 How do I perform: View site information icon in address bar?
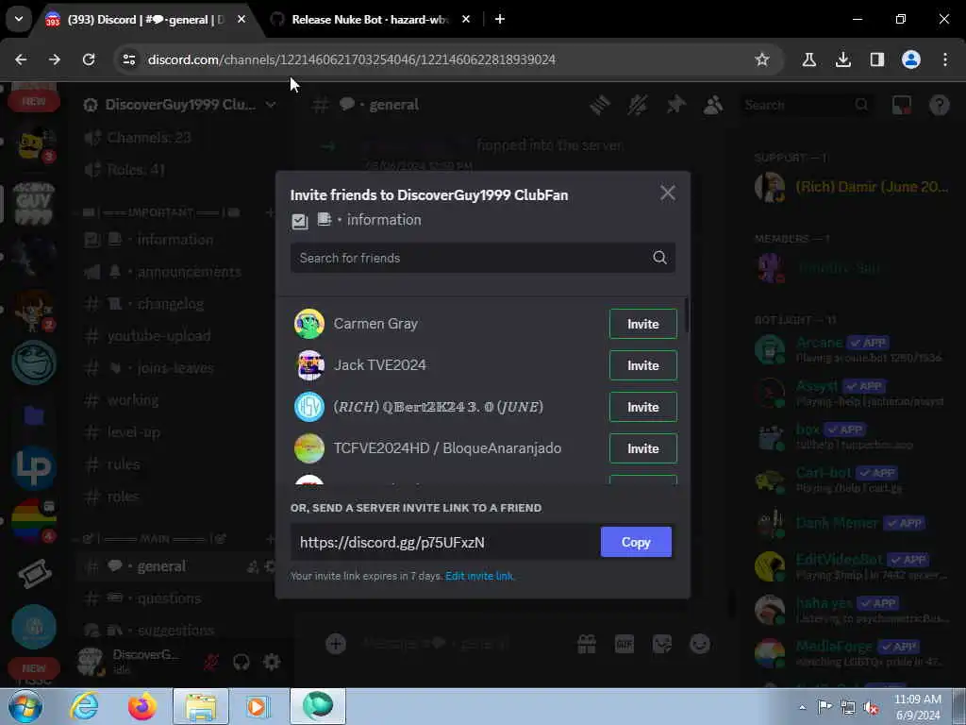[128, 59]
